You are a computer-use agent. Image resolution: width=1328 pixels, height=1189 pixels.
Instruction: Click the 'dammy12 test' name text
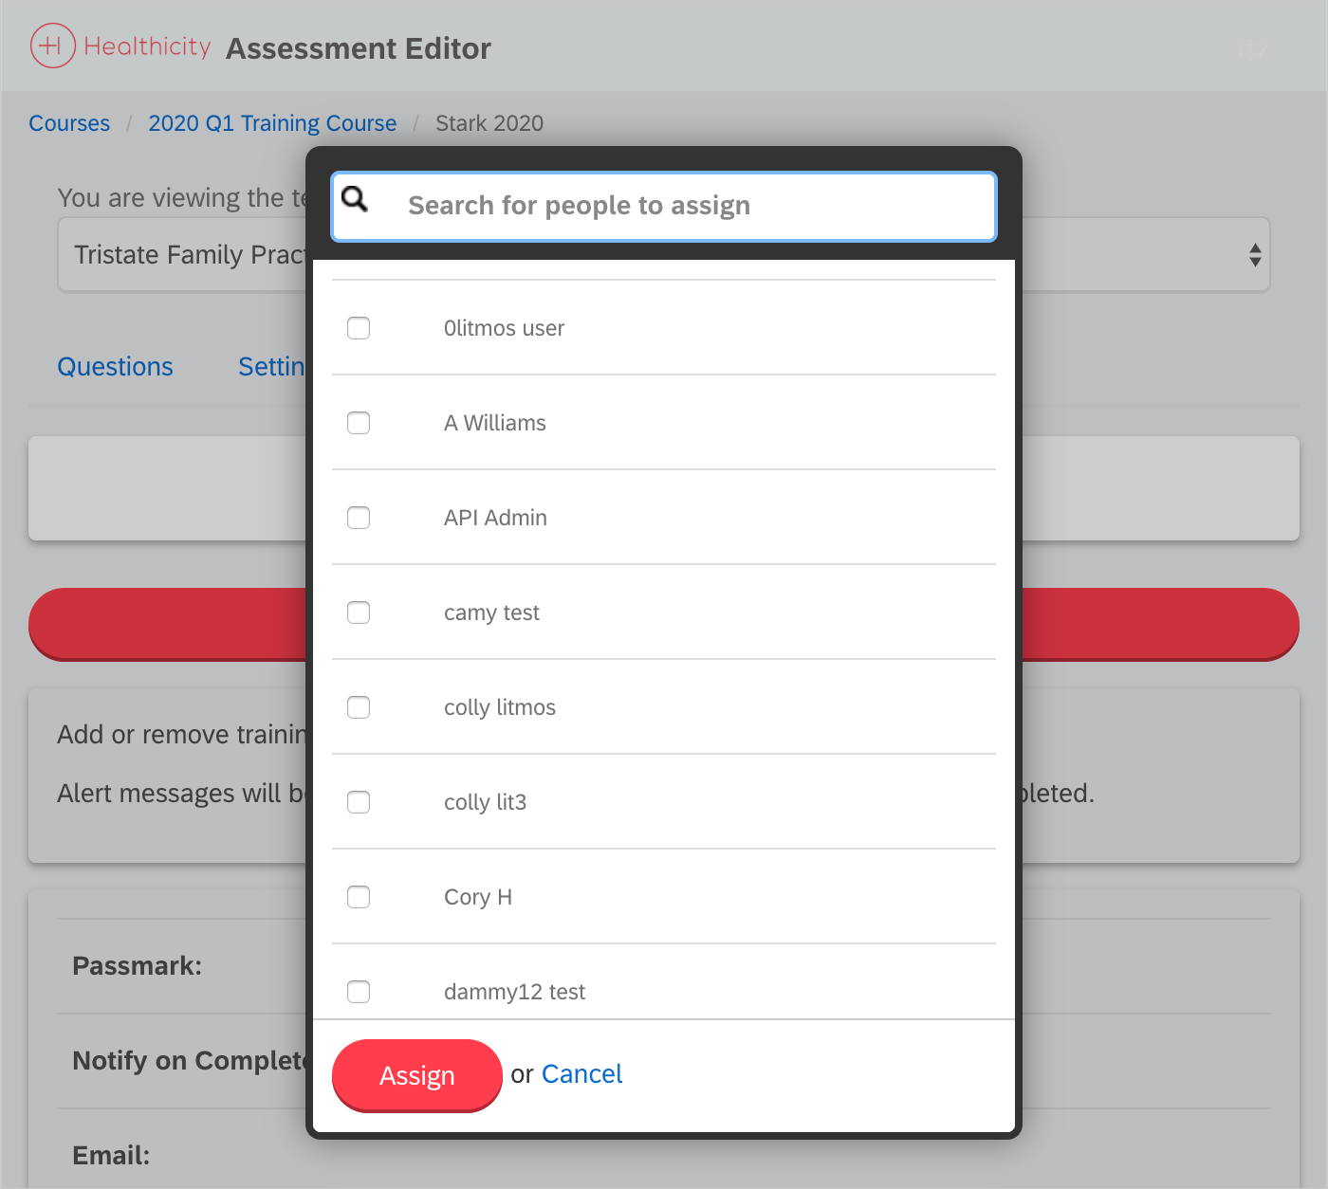514,992
